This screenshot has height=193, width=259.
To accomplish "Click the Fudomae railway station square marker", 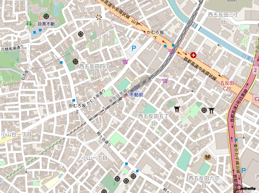I will coord(136,88).
